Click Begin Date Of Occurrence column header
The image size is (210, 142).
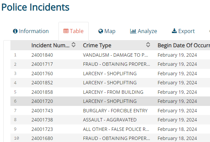(183, 45)
